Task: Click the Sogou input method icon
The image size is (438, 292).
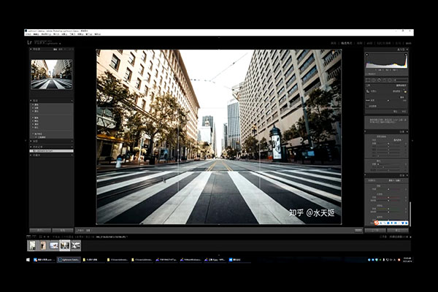Action: click(376, 223)
